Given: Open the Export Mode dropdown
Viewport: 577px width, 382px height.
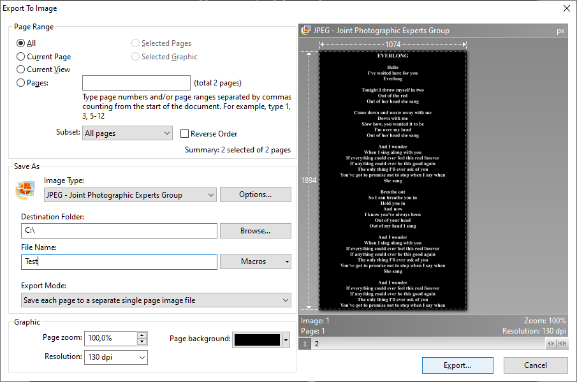Looking at the screenshot, I should point(156,300).
